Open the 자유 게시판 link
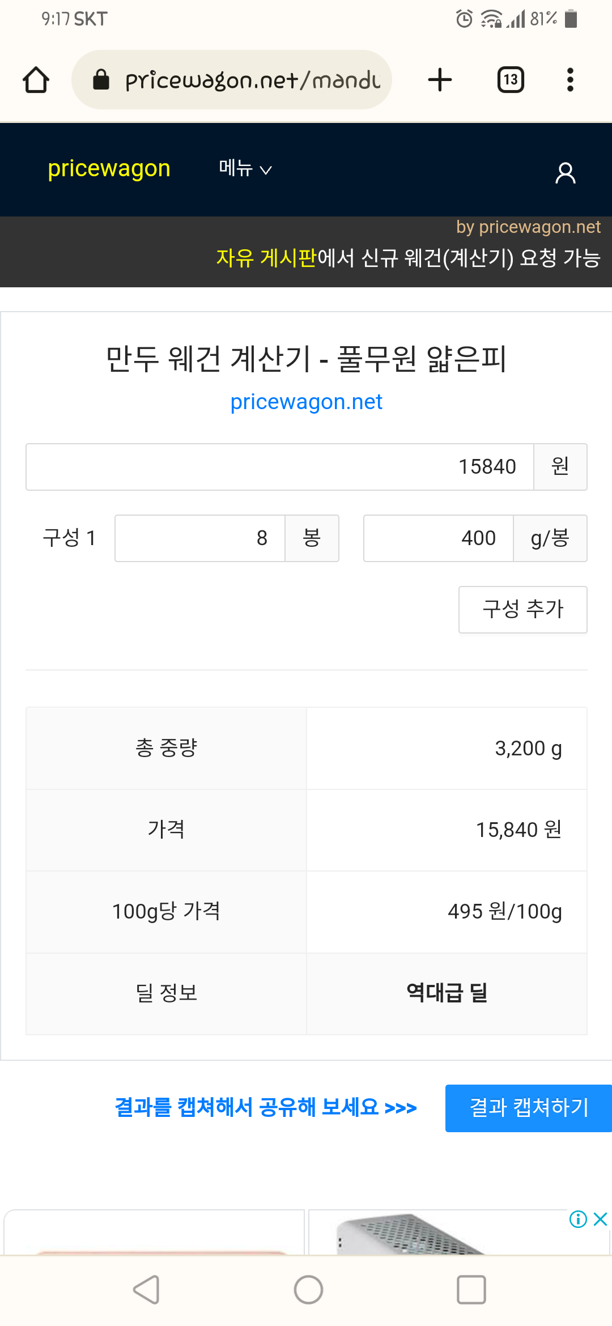The width and height of the screenshot is (612, 1326). pyautogui.click(x=266, y=258)
